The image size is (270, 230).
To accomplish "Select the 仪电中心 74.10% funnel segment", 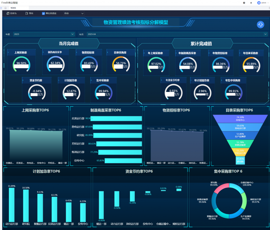I will 240,119.
